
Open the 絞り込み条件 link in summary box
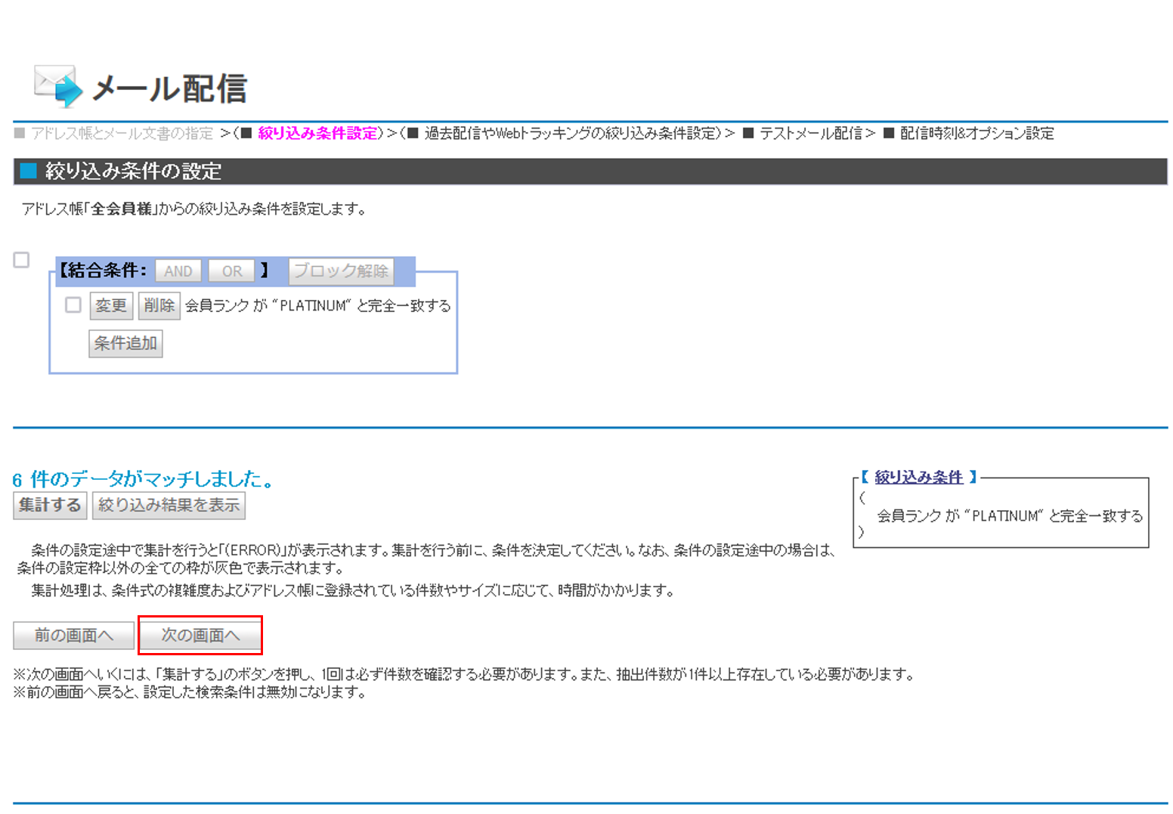pos(918,478)
